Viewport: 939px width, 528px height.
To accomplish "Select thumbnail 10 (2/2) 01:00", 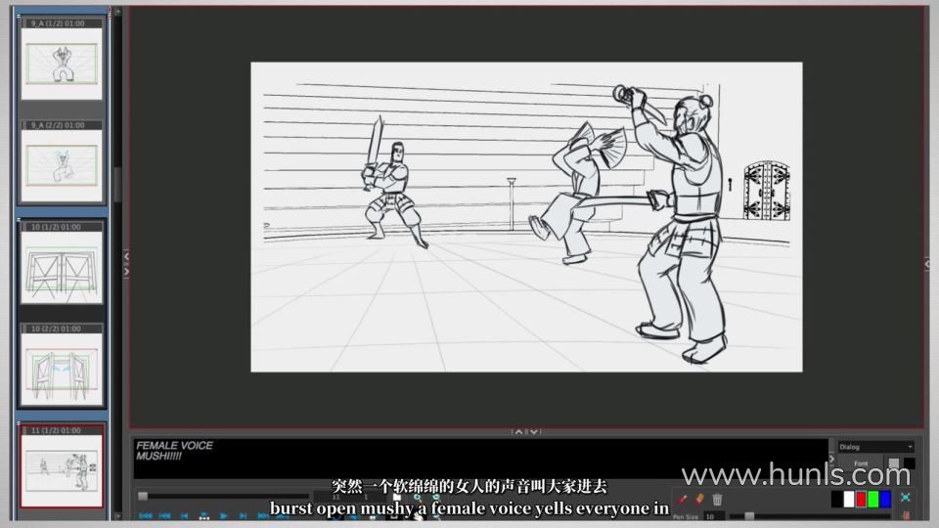I will click(x=62, y=365).
